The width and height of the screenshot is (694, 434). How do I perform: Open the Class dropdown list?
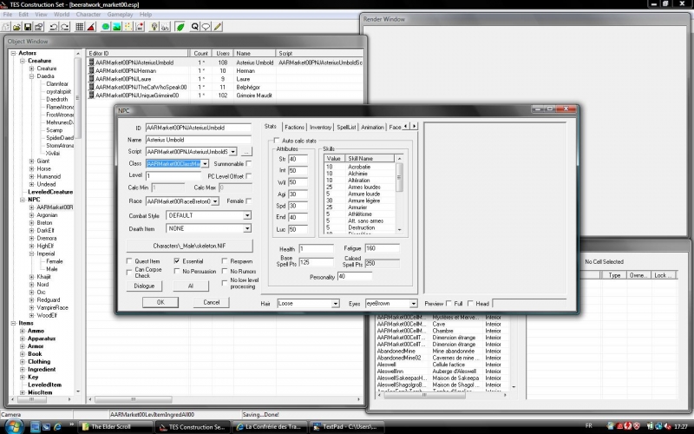205,164
